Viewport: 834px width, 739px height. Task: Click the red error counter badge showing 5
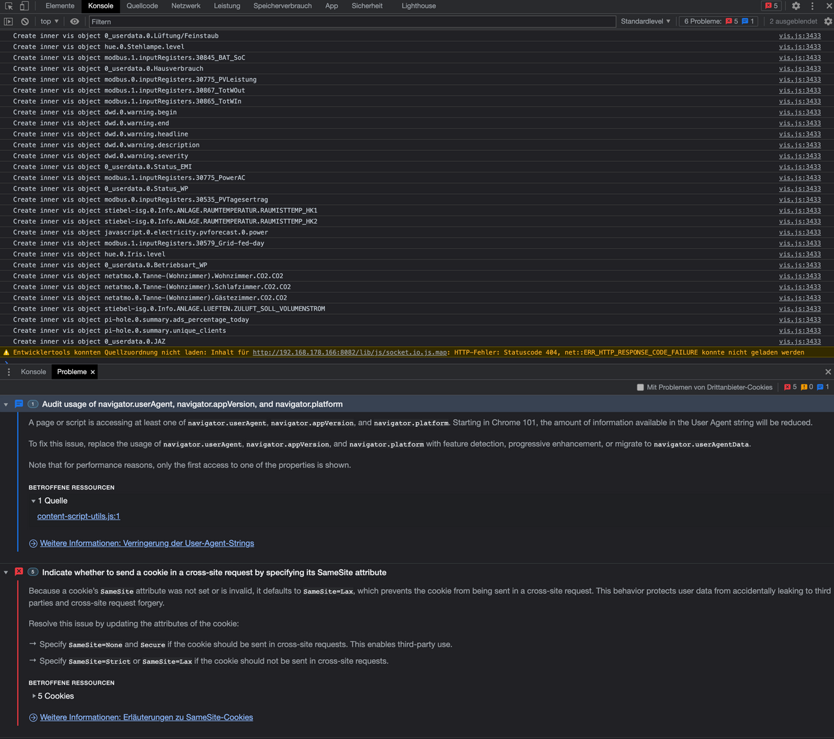tap(771, 6)
